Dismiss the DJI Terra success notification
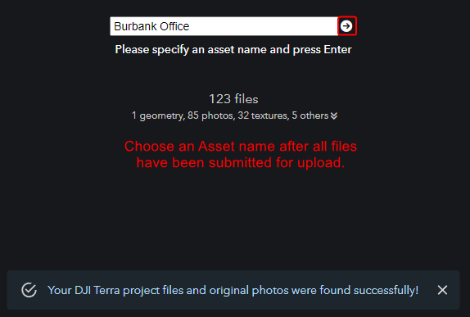 442,290
